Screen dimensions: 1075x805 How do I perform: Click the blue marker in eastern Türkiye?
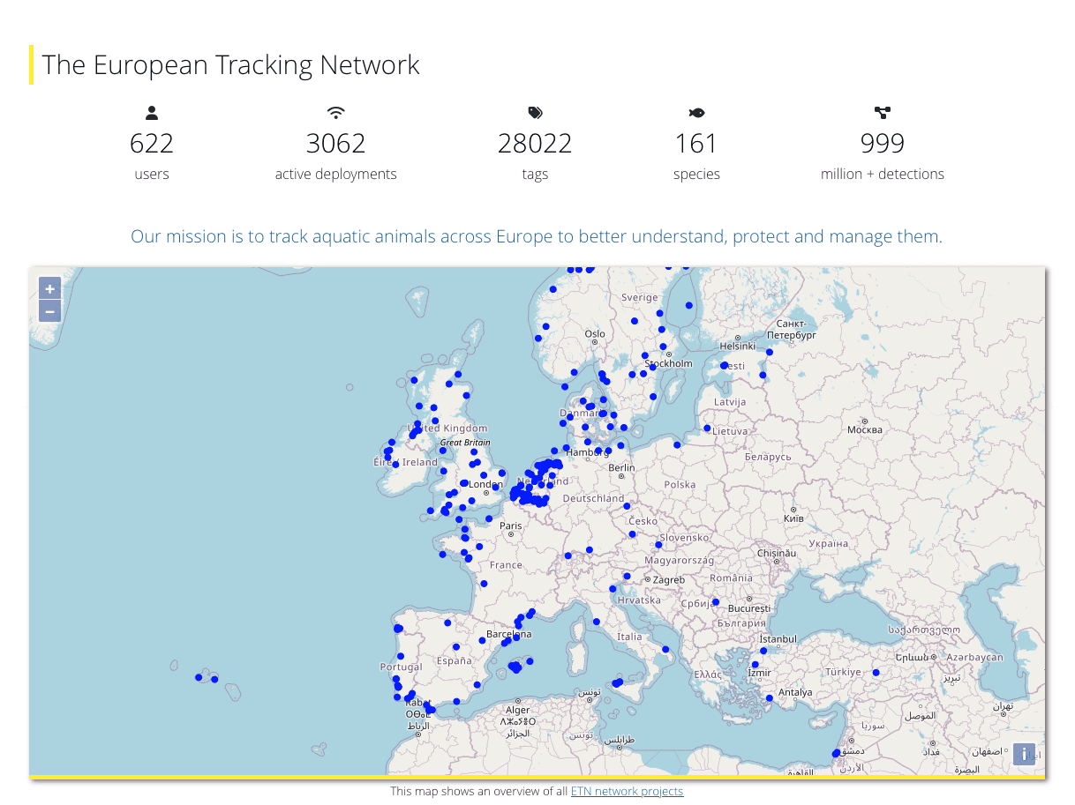pos(876,673)
